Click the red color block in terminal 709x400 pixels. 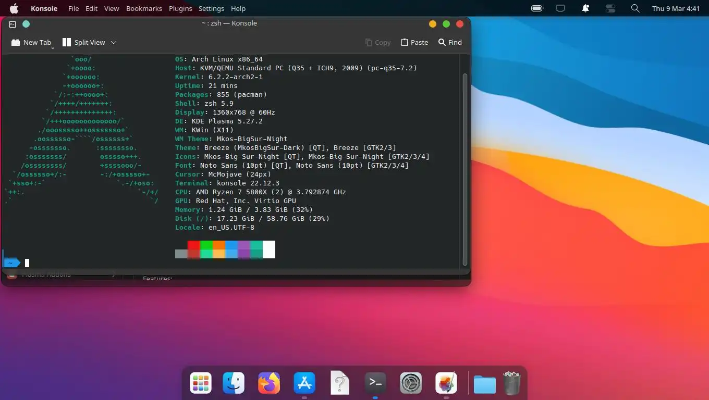[x=194, y=245]
